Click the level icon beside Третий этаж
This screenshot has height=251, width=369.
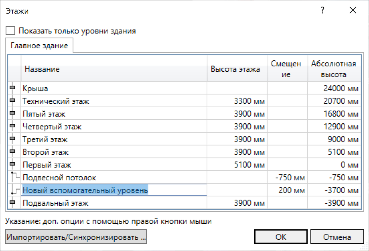coord(13,139)
